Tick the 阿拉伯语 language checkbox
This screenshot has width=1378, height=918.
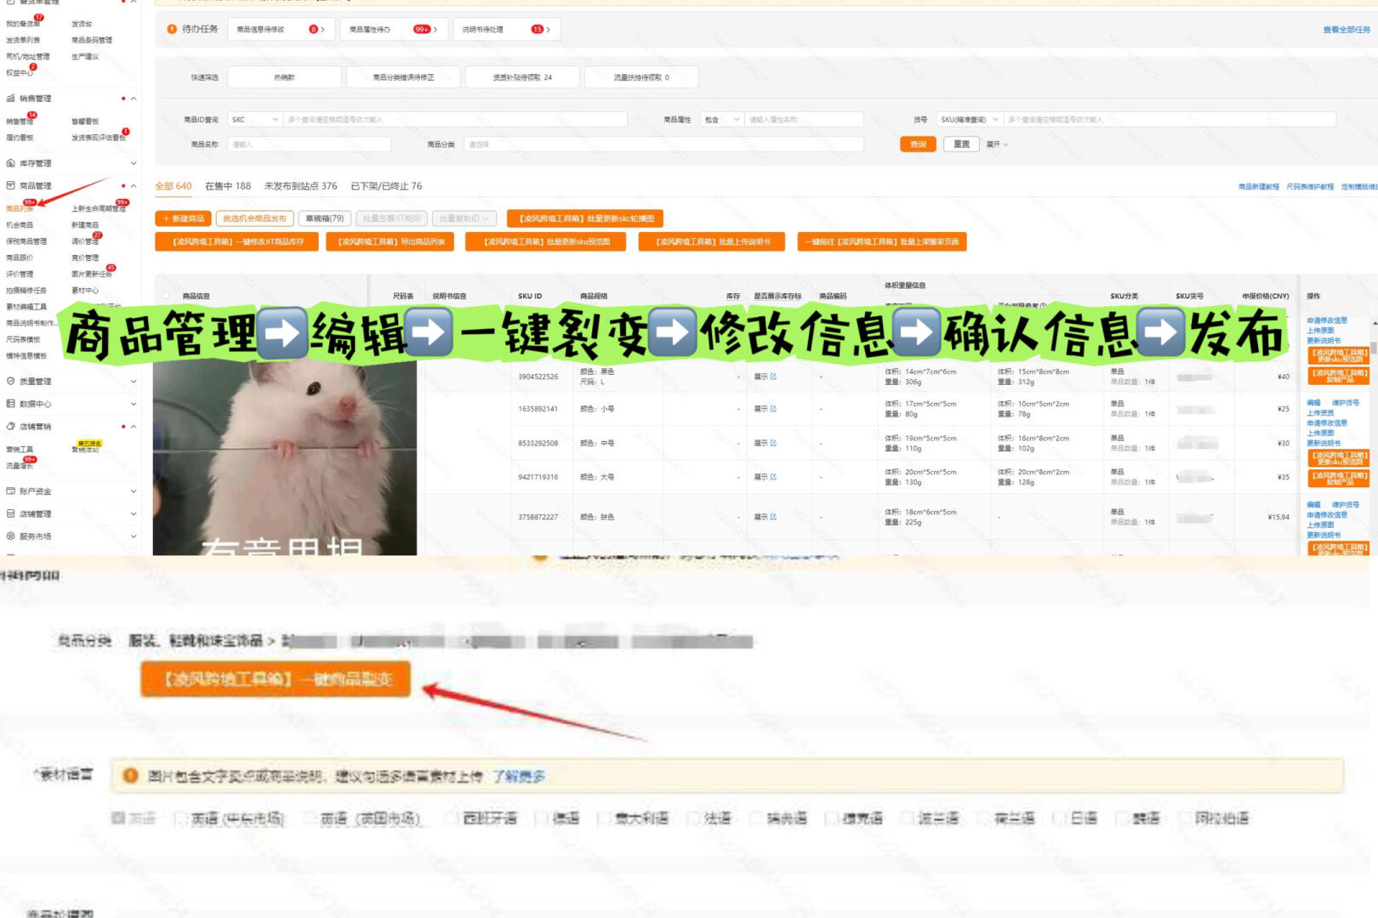pos(1185,819)
